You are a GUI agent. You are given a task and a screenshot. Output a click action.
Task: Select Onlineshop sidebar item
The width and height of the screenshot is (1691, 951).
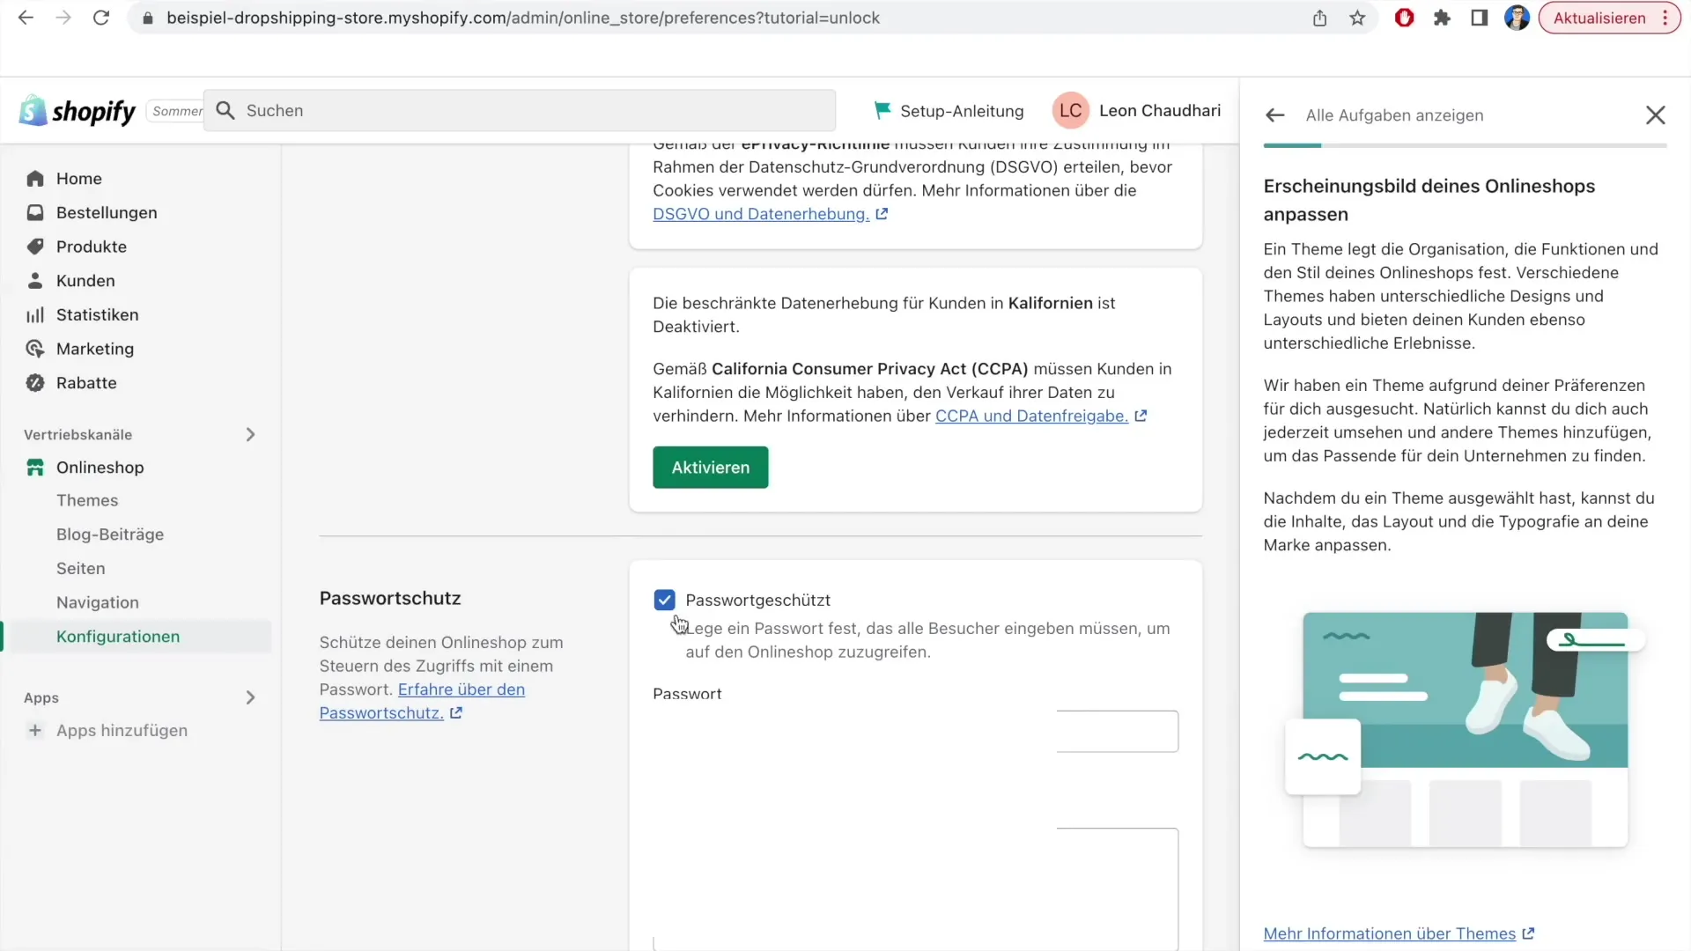tap(101, 467)
